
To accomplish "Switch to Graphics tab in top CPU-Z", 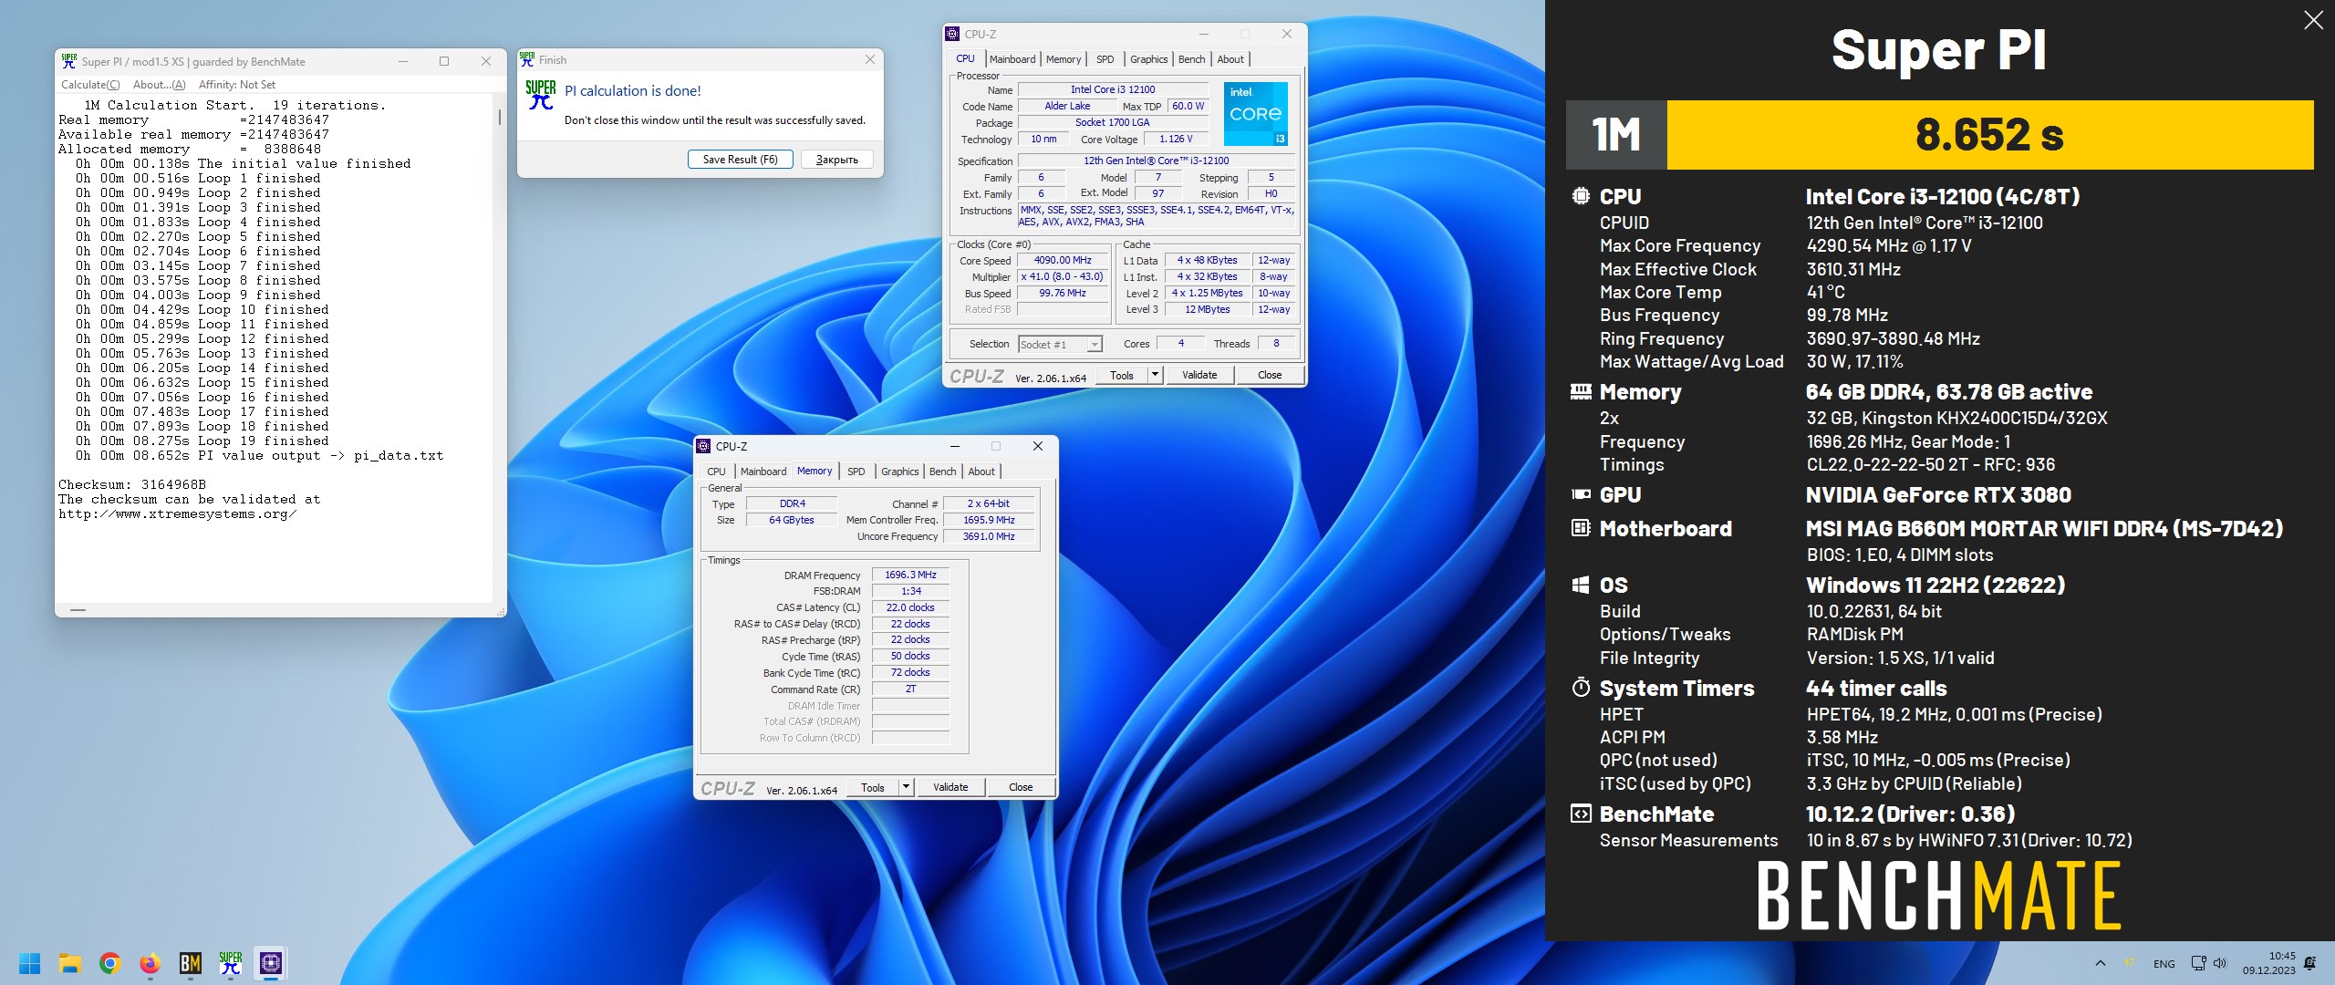I will click(1148, 59).
